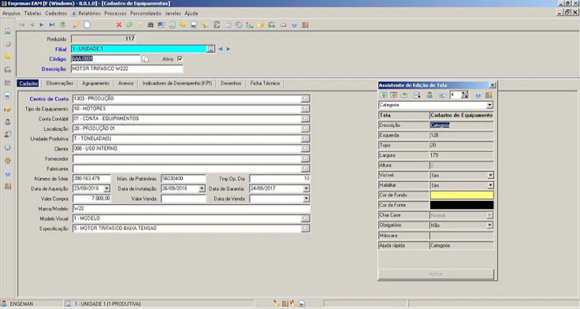
Task: Open the Arquivo menu
Action: [12, 13]
